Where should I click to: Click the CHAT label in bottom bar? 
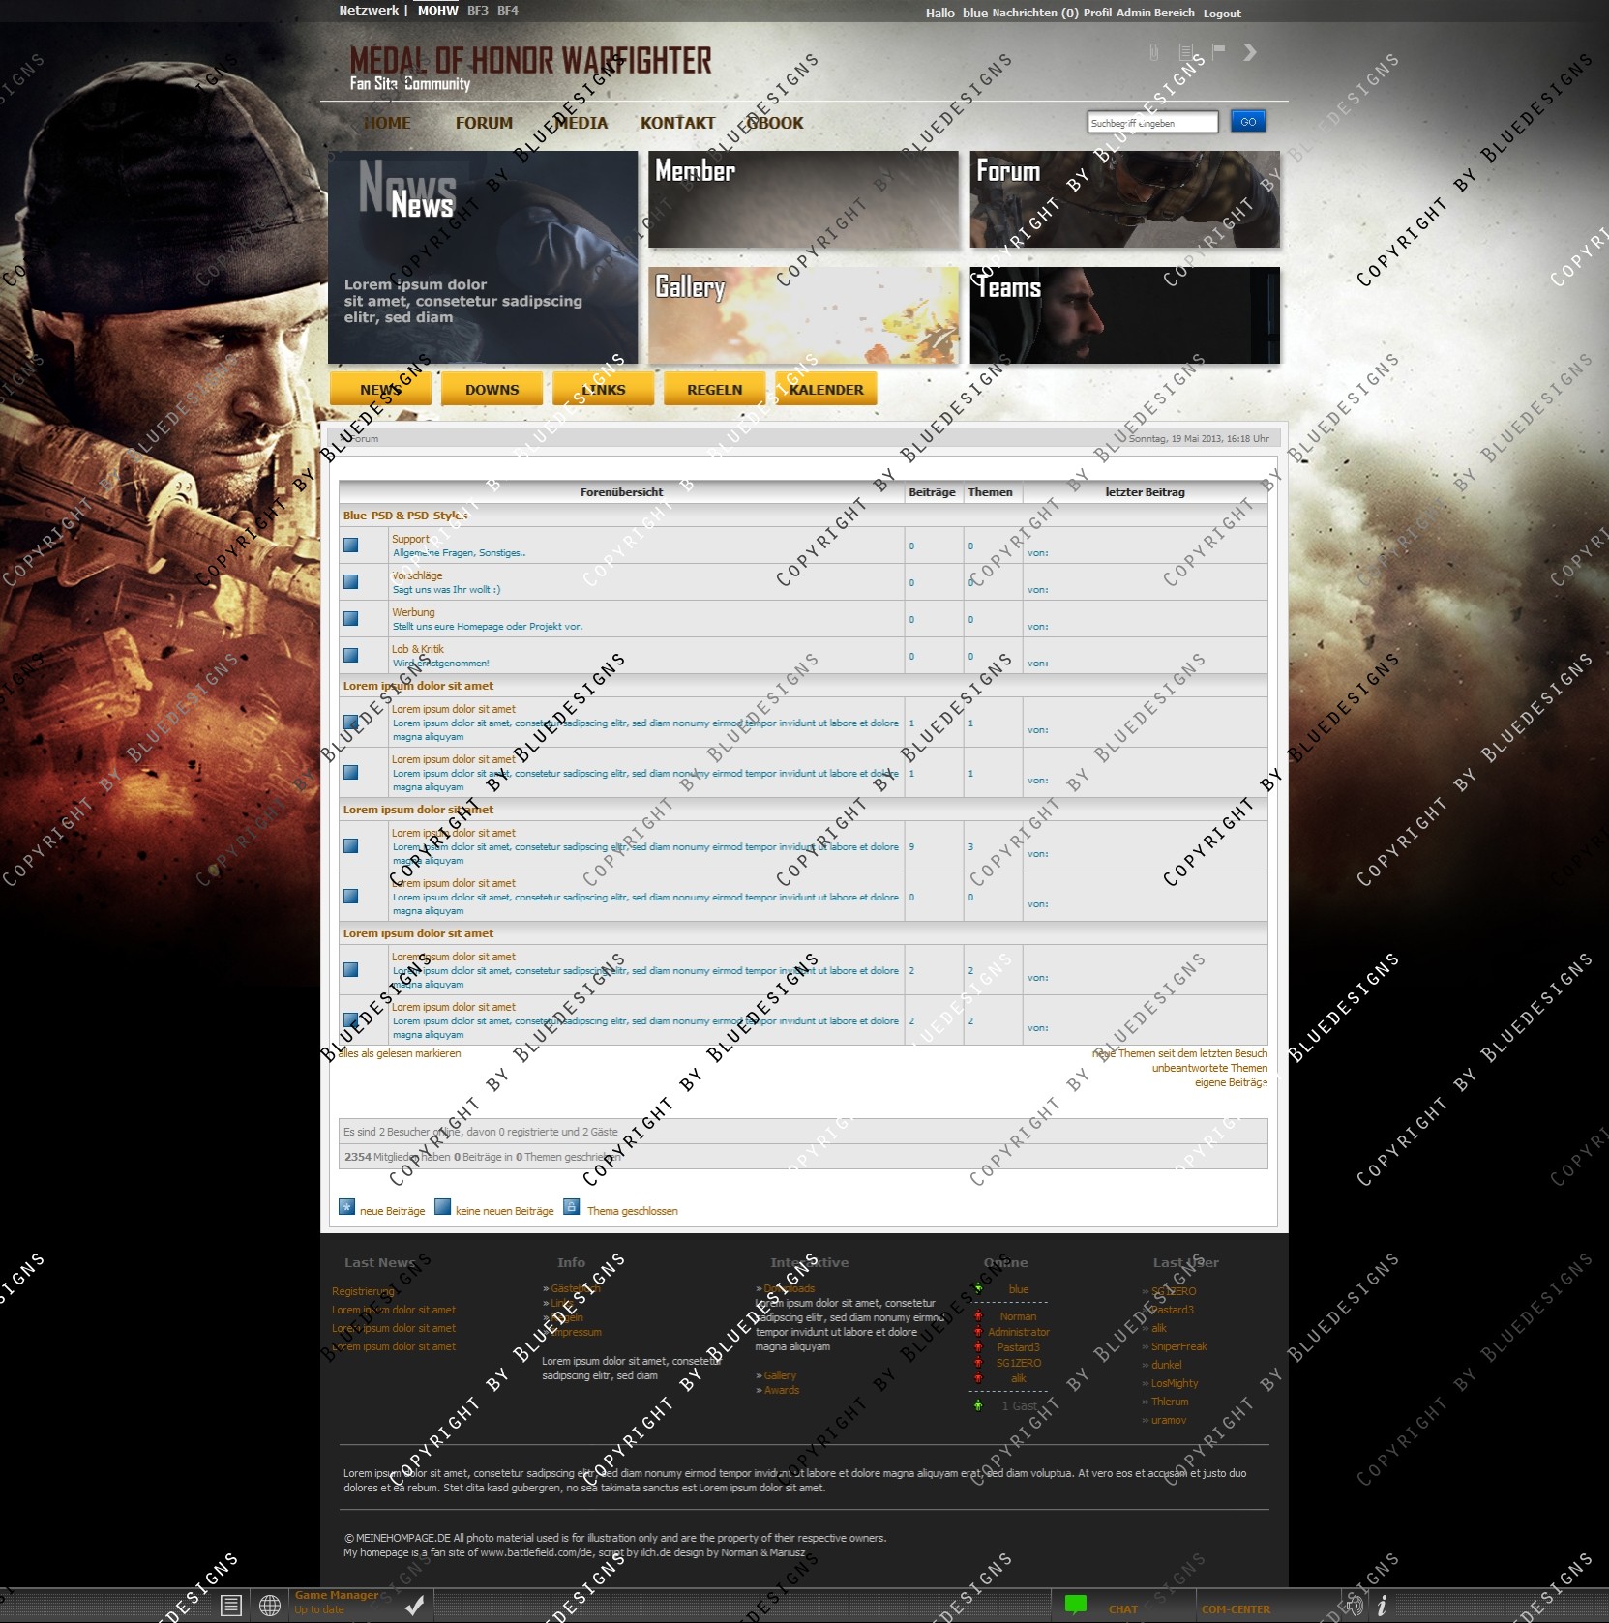click(x=1123, y=1609)
